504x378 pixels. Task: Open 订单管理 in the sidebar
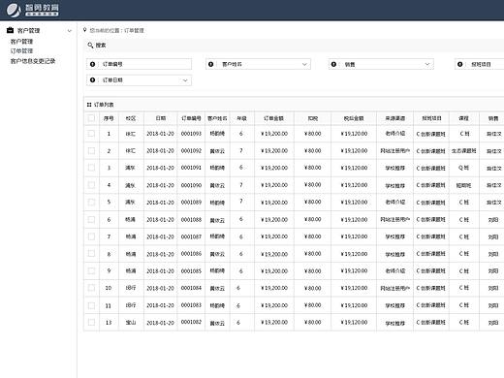coord(21,51)
